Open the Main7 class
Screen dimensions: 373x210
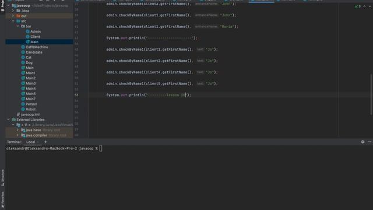point(30,99)
